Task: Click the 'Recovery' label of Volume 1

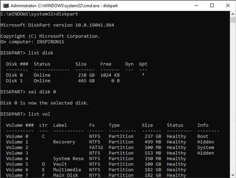Action: (x=64, y=142)
